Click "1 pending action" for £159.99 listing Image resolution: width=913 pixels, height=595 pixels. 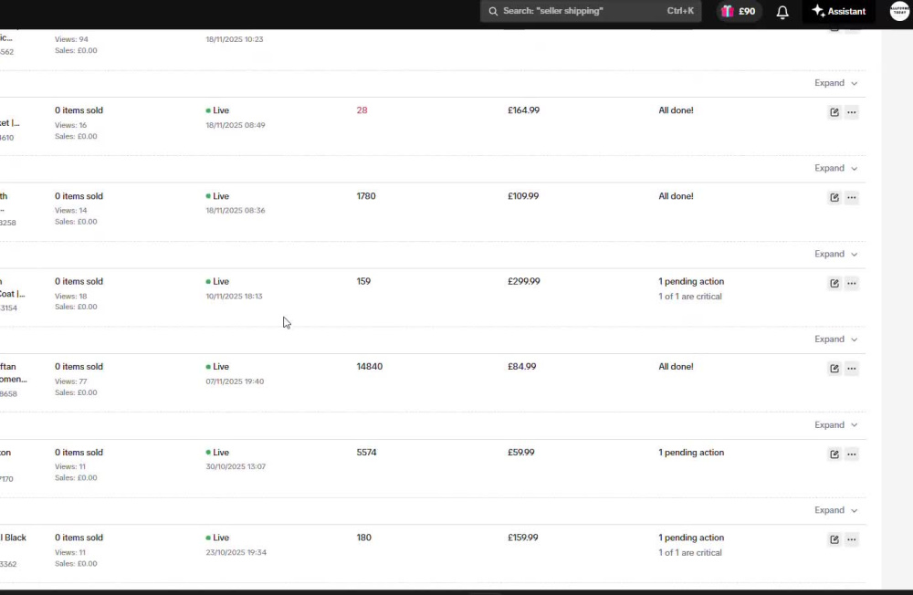coord(691,538)
